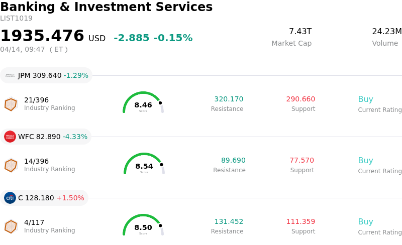Open the WFC 82.890 ticker chip

[46, 137]
